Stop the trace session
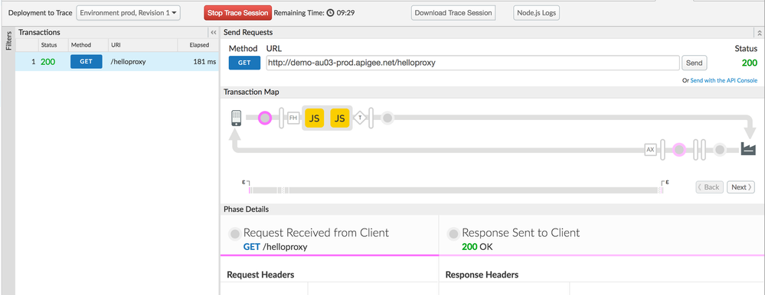 [237, 13]
